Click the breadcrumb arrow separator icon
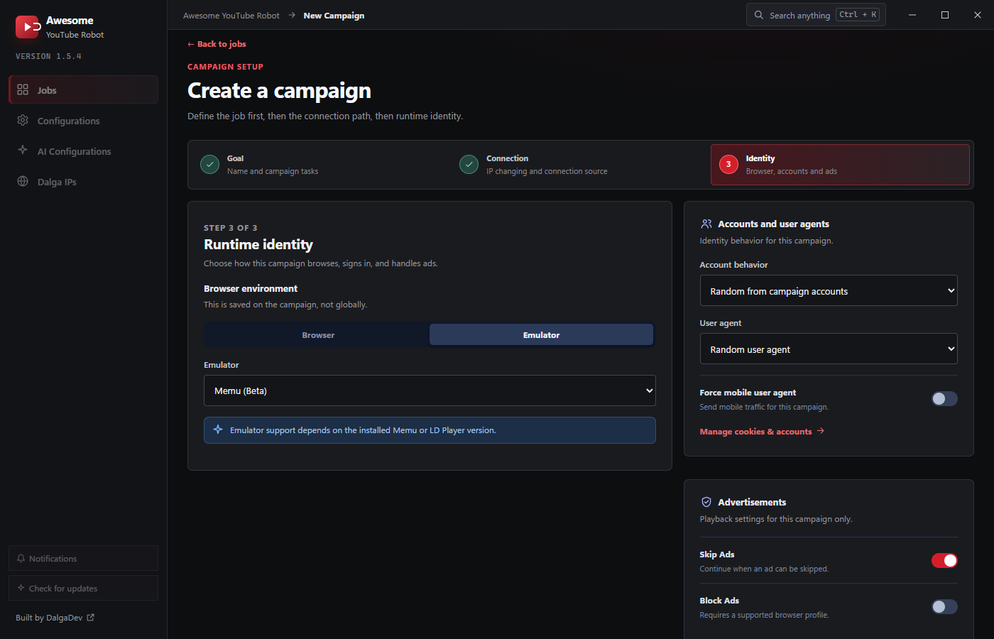The height and width of the screenshot is (639, 994). point(292,15)
